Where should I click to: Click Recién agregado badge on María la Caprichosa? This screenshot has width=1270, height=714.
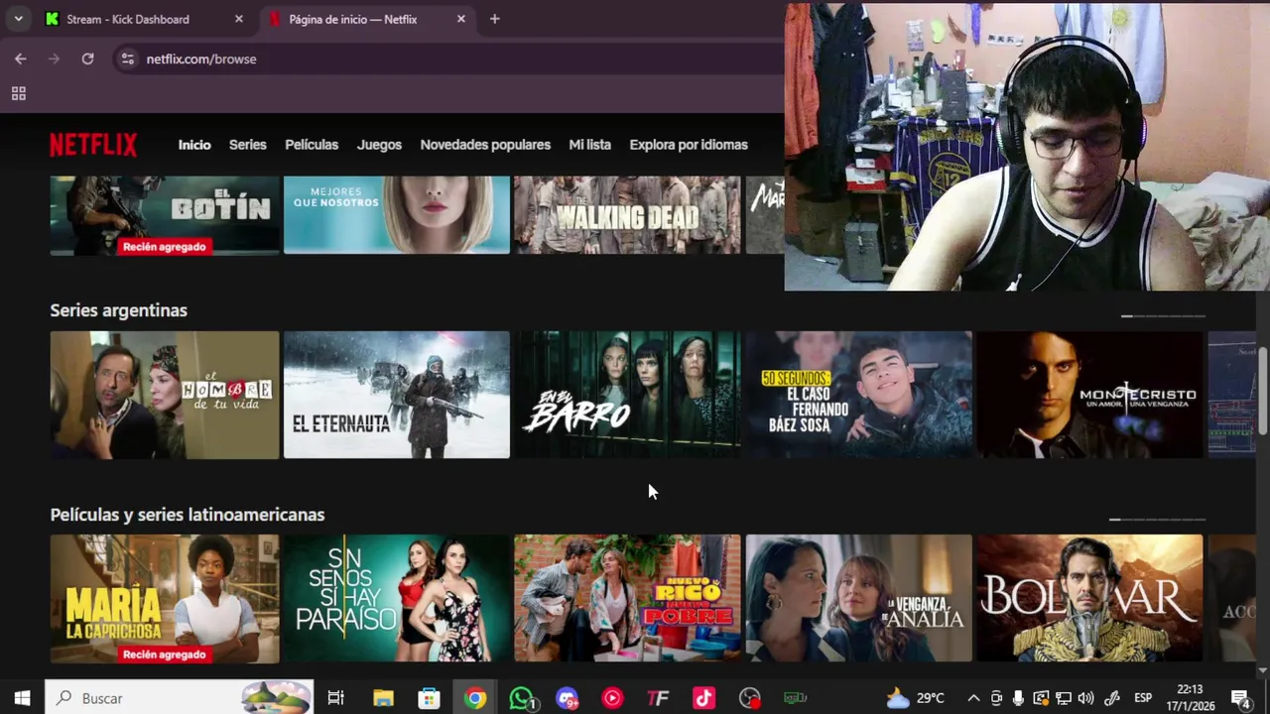(165, 654)
